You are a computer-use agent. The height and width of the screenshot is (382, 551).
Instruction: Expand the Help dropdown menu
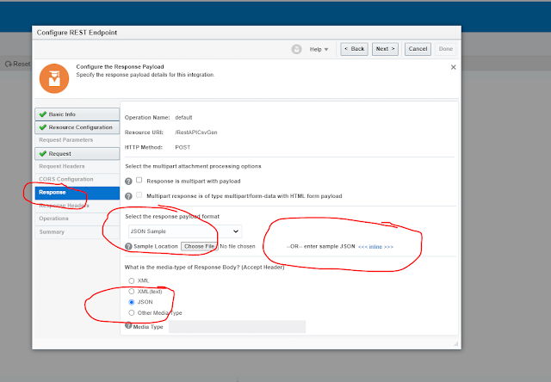click(x=319, y=49)
